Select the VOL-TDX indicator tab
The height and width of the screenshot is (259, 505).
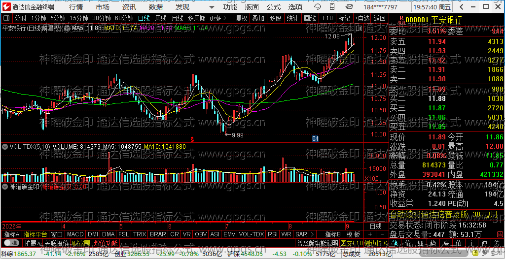(x=252, y=234)
